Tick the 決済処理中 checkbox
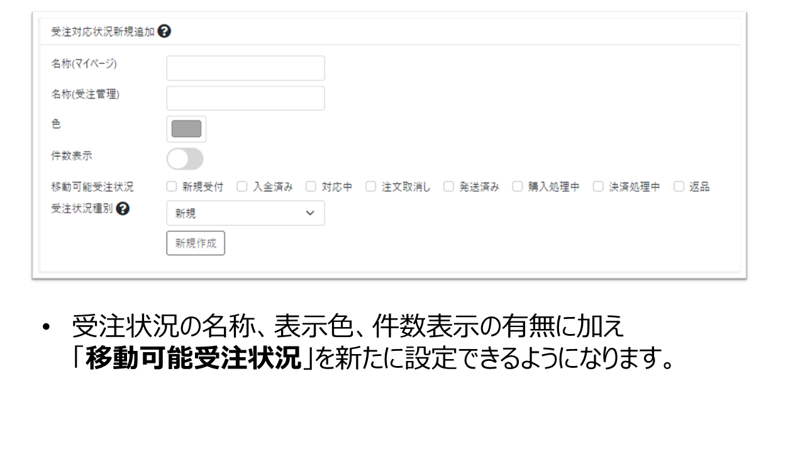Image resolution: width=805 pixels, height=452 pixels. (597, 186)
